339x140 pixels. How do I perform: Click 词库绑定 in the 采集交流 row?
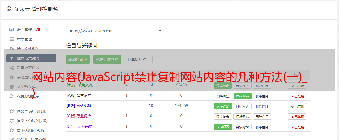pyautogui.click(x=223, y=86)
